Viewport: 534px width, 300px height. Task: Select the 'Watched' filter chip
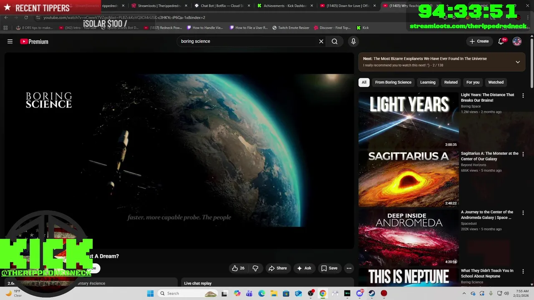(496, 82)
